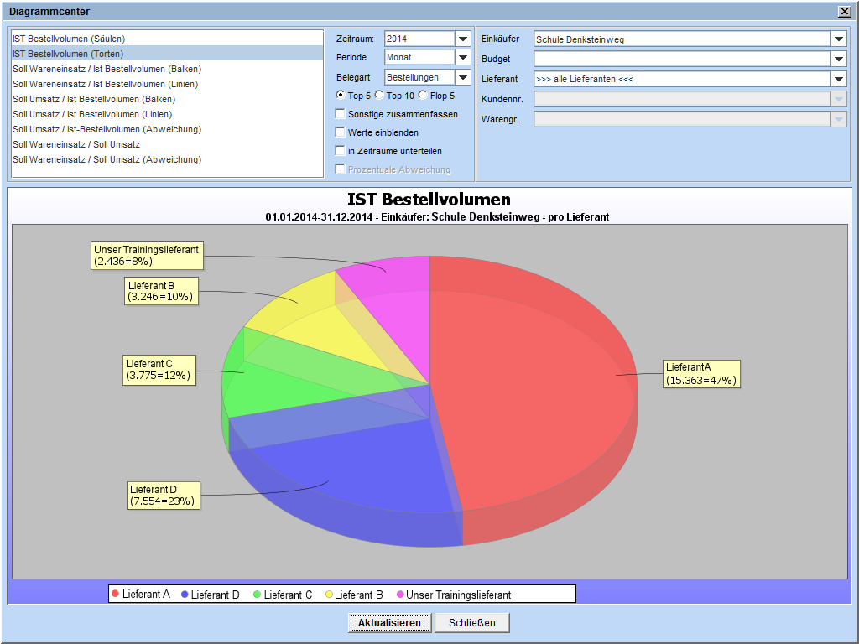Viewport: 859px width, 644px height.
Task: Switch to Flop 5 ranking
Action: (423, 96)
